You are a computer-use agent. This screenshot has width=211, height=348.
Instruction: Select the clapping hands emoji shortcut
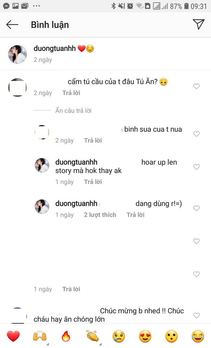[x=92, y=336]
